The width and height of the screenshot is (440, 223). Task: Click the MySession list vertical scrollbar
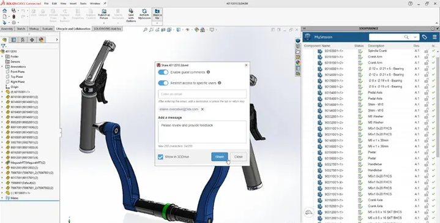(438, 108)
